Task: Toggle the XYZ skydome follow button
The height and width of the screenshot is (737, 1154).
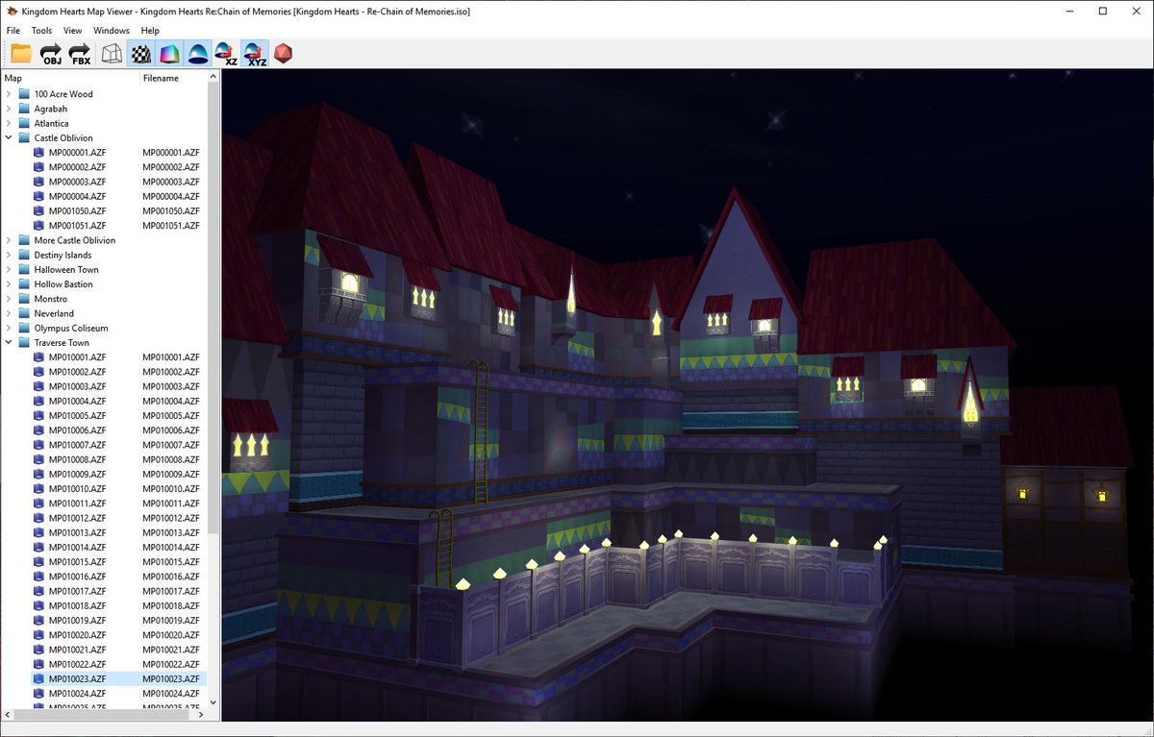Action: click(255, 53)
